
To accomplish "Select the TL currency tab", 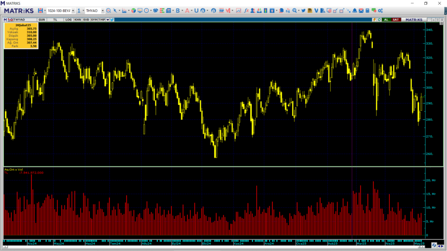I will click(x=55, y=20).
